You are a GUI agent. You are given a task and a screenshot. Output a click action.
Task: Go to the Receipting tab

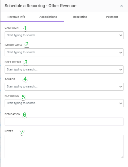coord(80,17)
